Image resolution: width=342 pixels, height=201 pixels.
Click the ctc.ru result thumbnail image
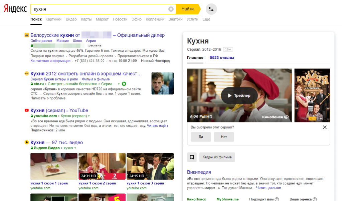pyautogui.click(x=163, y=83)
